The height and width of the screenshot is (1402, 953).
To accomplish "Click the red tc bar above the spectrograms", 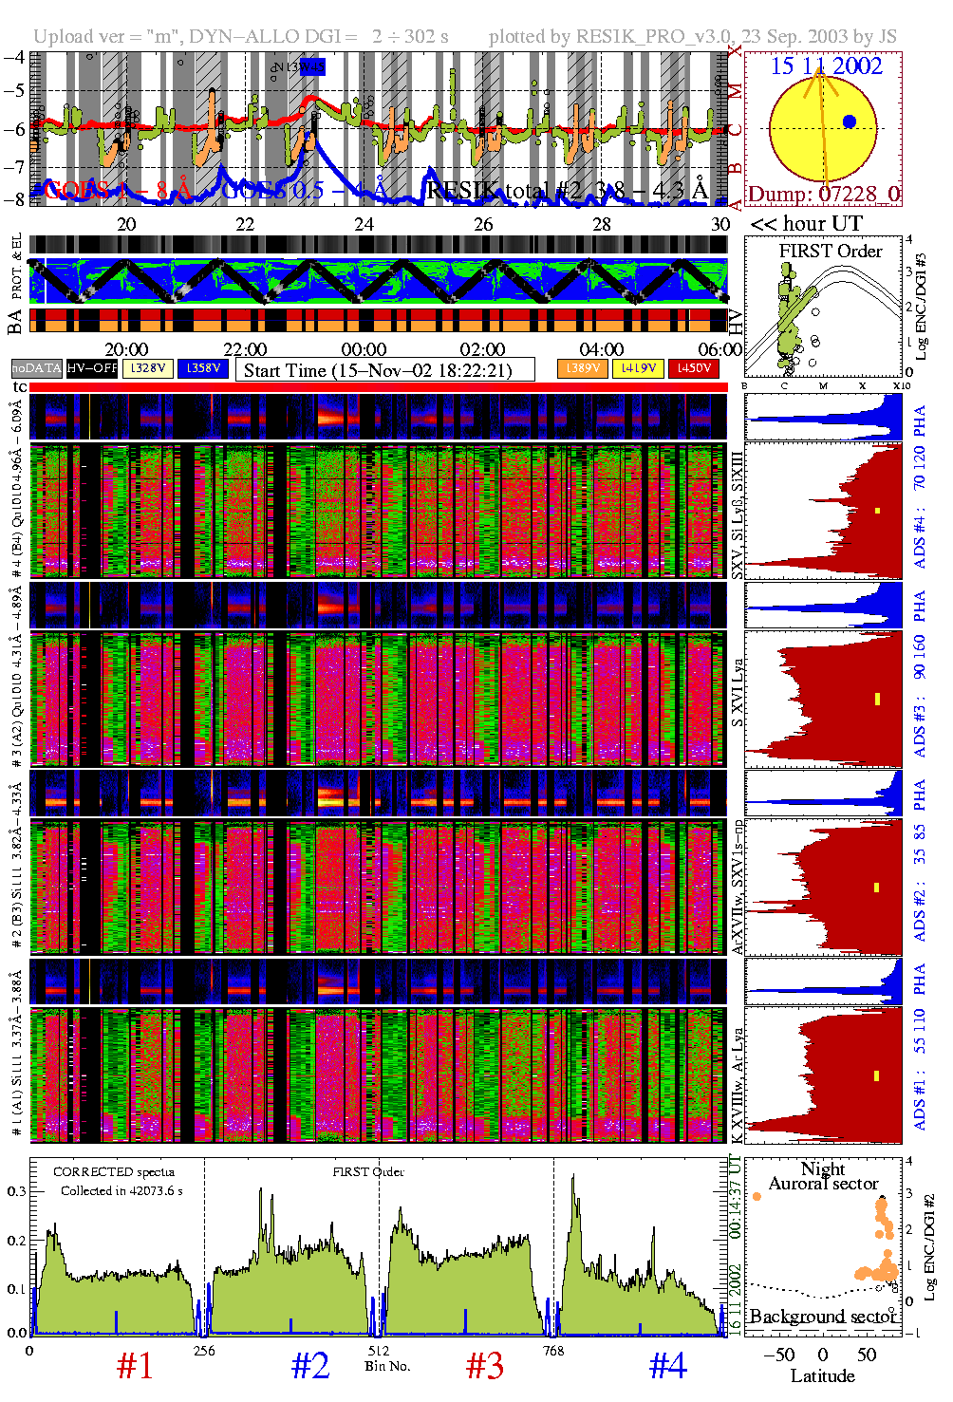I will (x=378, y=387).
